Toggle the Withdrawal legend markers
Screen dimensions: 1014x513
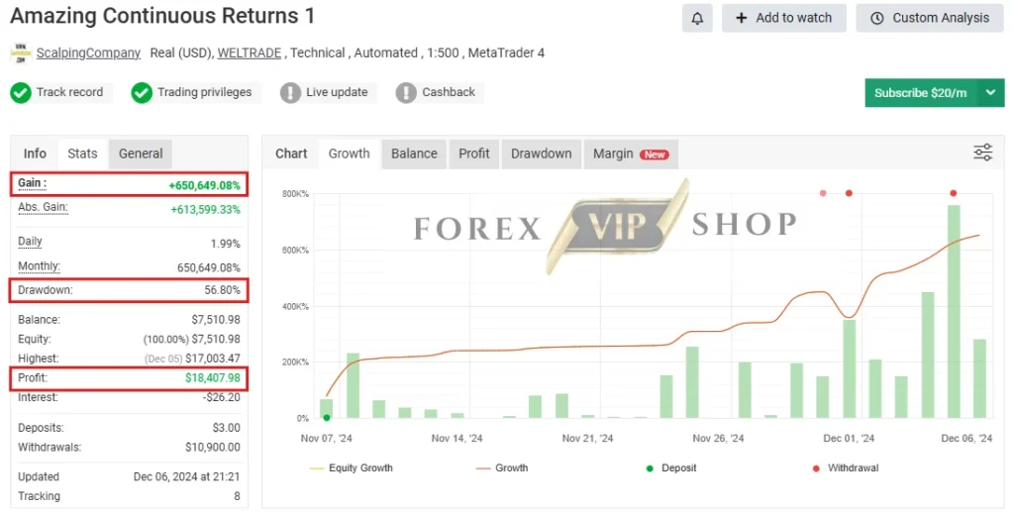coord(846,467)
